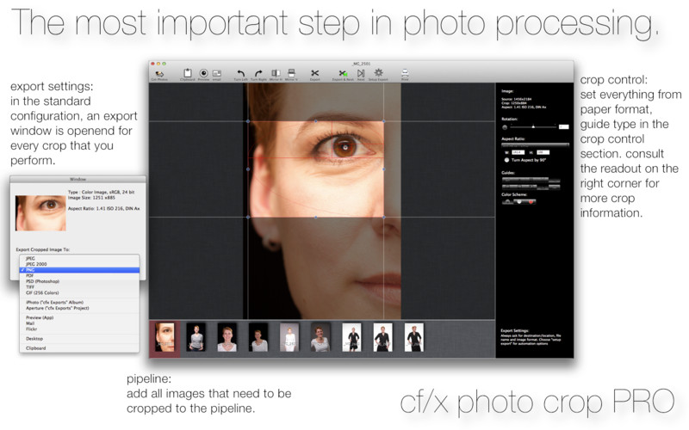Screen dimensions: 689x430
Task: Select the white Color Scheme option
Action: point(519,202)
